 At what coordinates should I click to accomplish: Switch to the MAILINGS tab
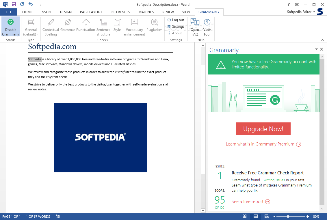coord(146,12)
